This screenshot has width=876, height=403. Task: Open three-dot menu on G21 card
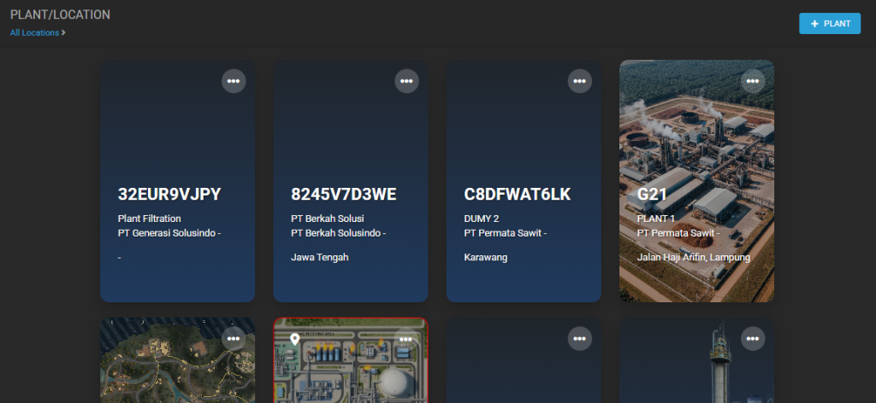[x=753, y=81]
